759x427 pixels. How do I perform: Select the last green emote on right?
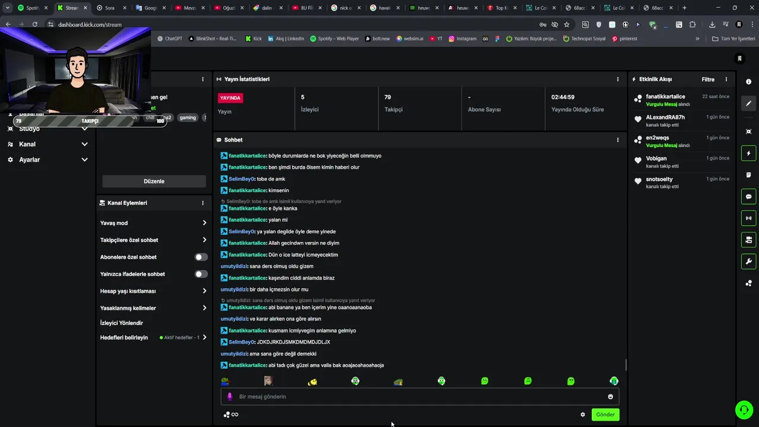pyautogui.click(x=614, y=381)
